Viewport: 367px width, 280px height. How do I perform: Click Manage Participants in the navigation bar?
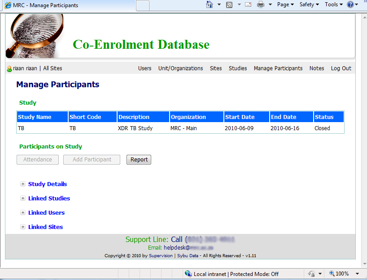278,68
